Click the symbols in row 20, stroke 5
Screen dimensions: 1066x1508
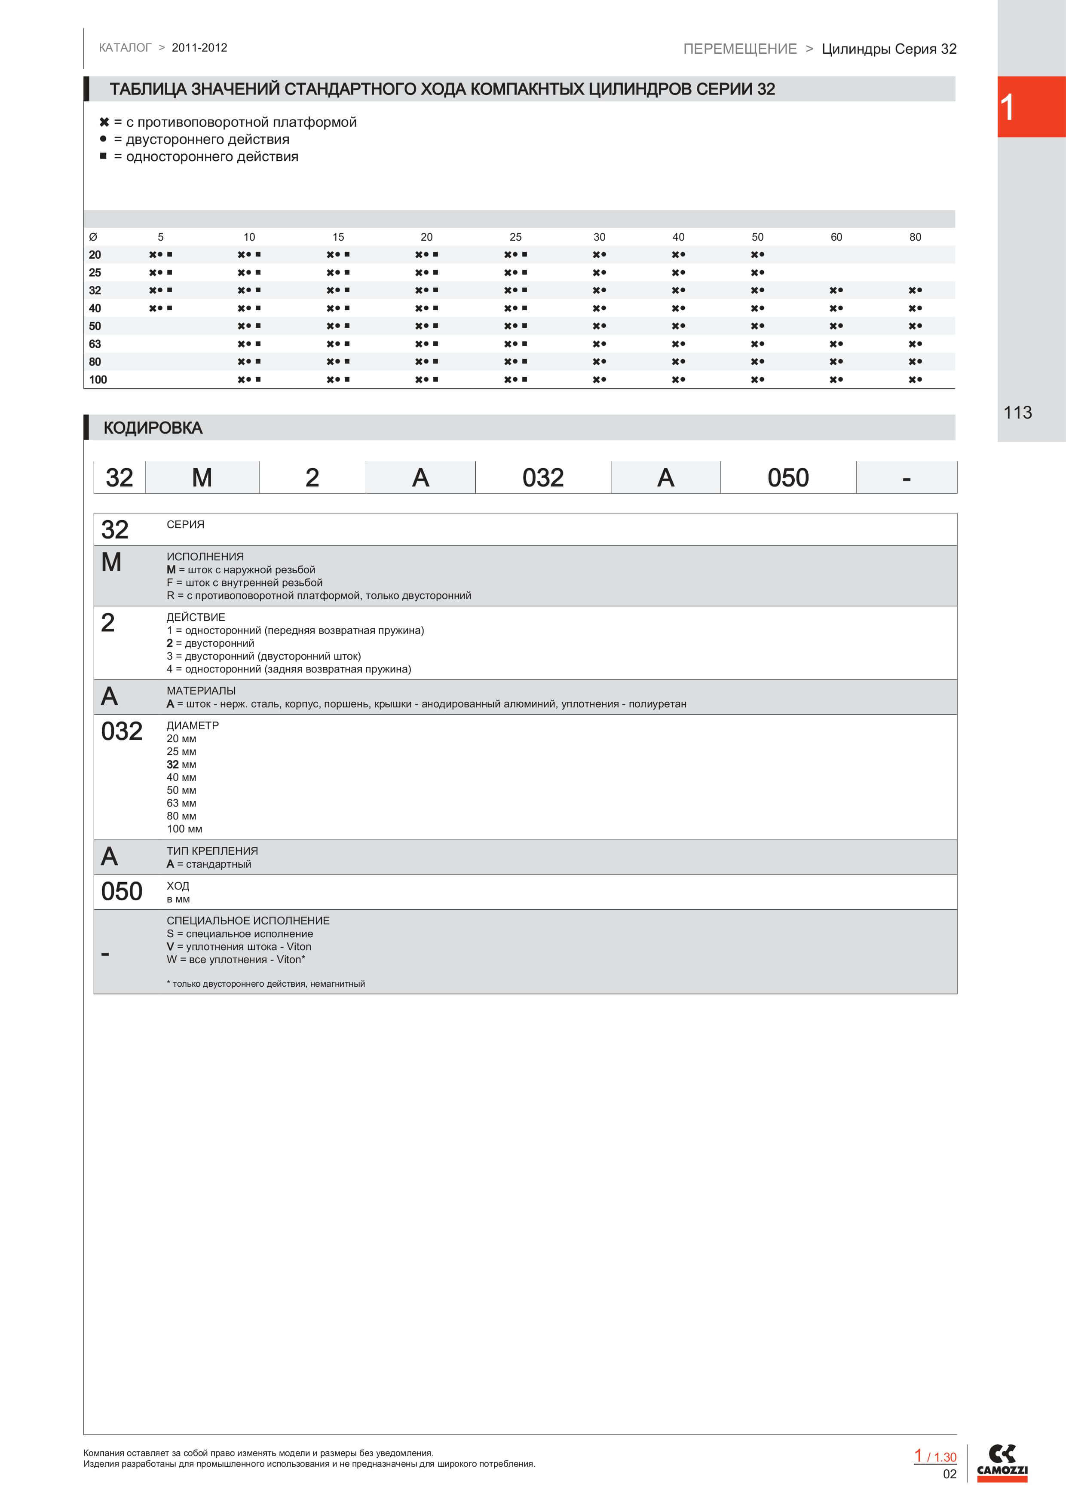tap(160, 255)
